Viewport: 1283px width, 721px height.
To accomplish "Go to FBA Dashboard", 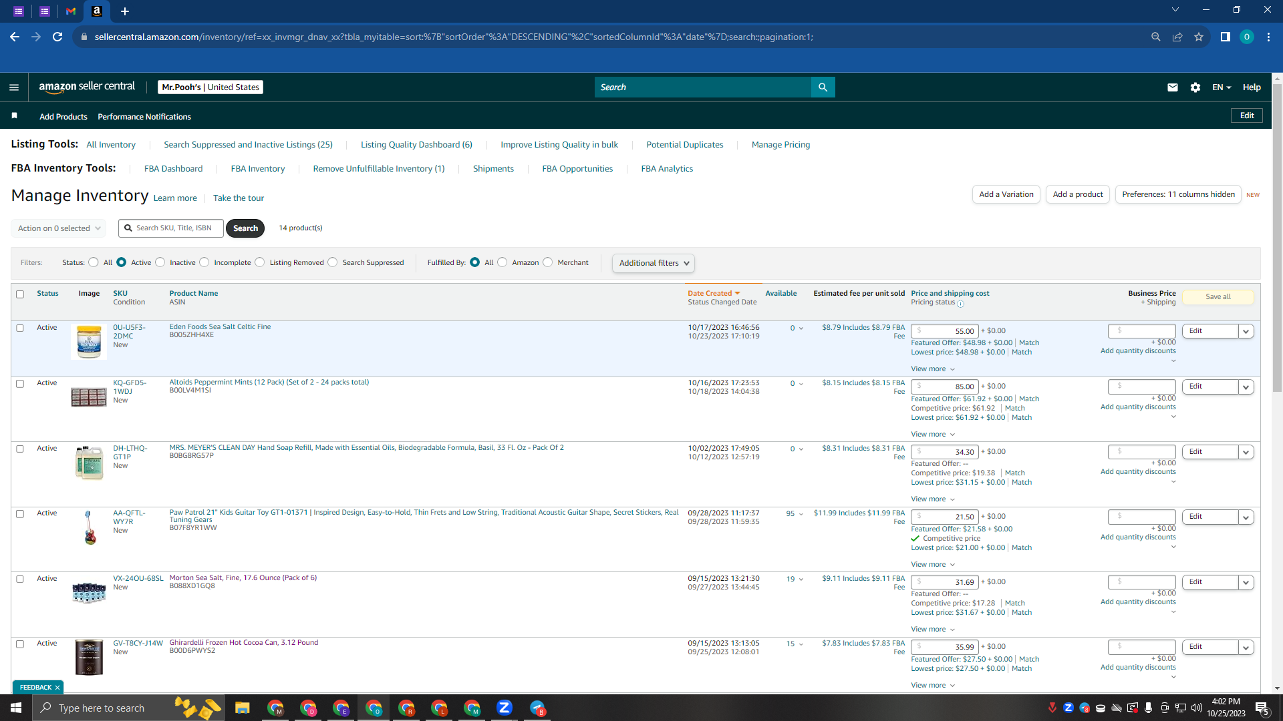I will (x=173, y=169).
